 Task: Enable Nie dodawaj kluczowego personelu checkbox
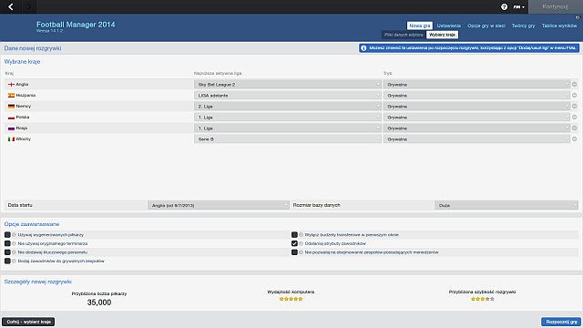[x=7, y=252]
